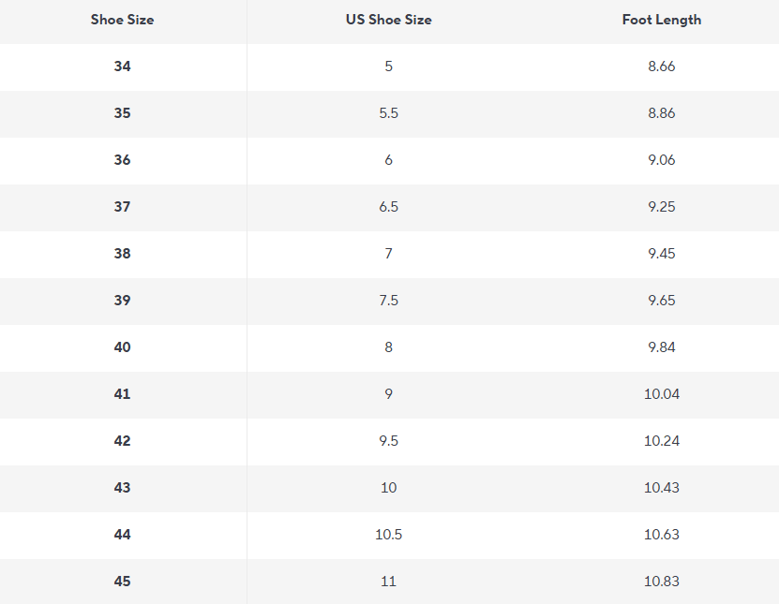Select shoe size 45 cell
This screenshot has width=779, height=604.
(x=122, y=582)
